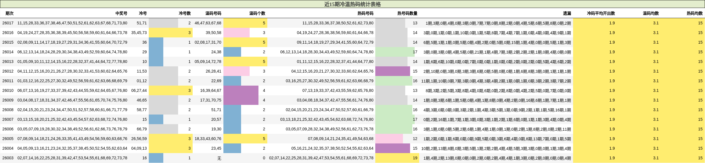
Task: Click the title 近15期冷温热码统计表格
Action: [352, 4]
